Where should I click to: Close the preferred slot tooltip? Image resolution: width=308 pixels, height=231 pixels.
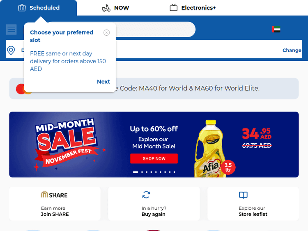[x=107, y=33]
